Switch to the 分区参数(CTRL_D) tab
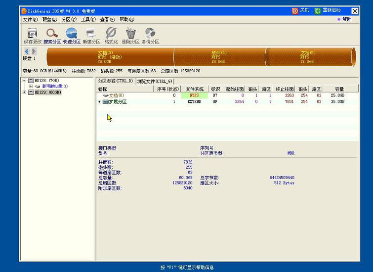373x272 pixels. (x=116, y=81)
